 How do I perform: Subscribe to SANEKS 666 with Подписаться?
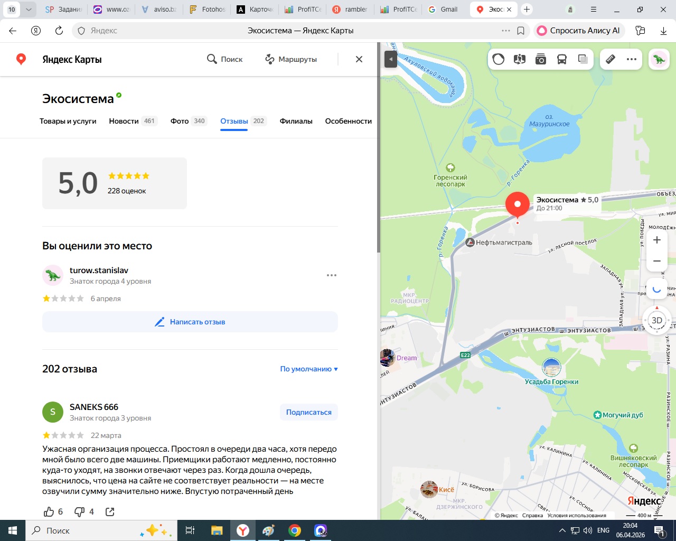[309, 412]
